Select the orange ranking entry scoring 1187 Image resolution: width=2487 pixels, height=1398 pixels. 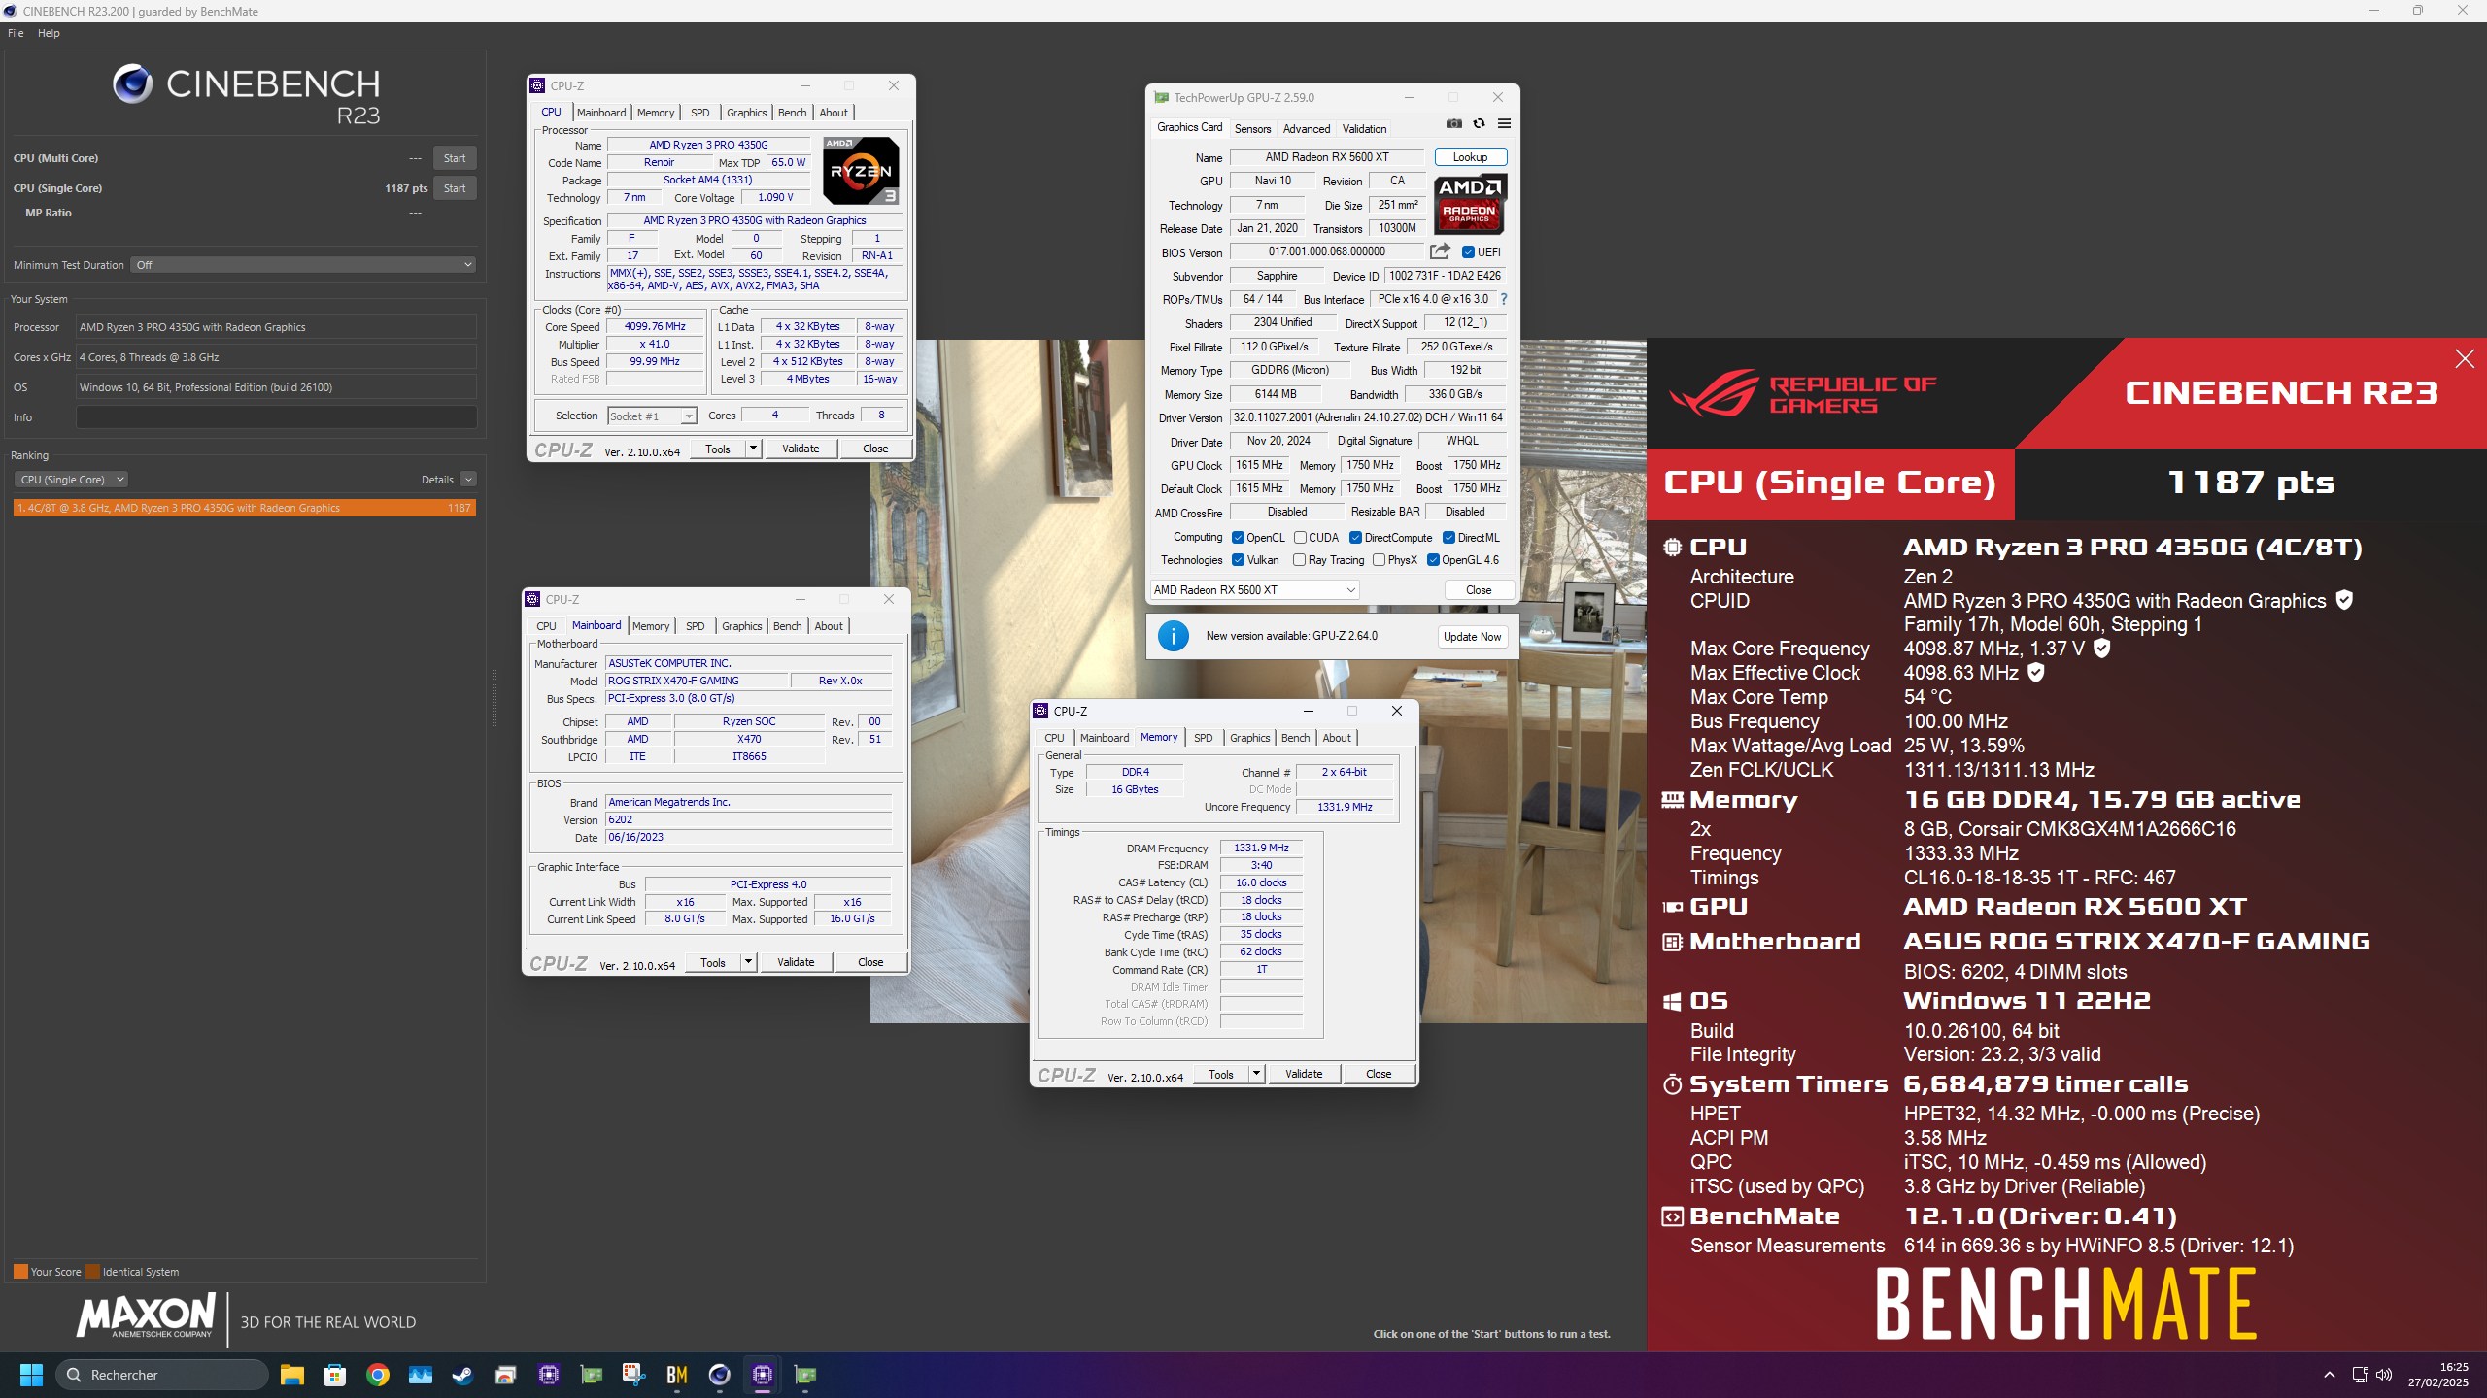(x=245, y=508)
